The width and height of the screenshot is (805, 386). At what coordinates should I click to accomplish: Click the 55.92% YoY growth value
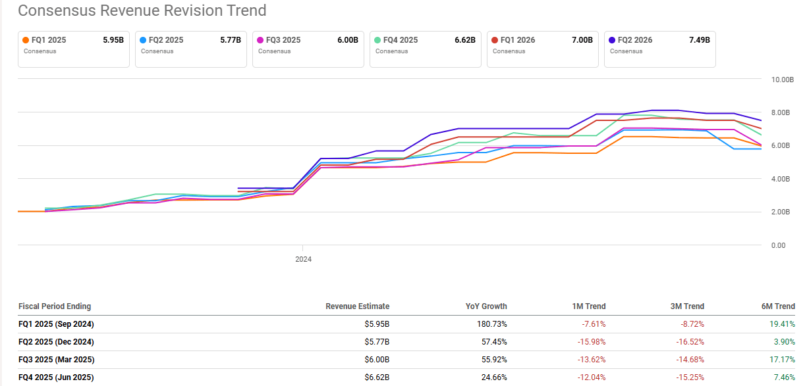click(495, 360)
